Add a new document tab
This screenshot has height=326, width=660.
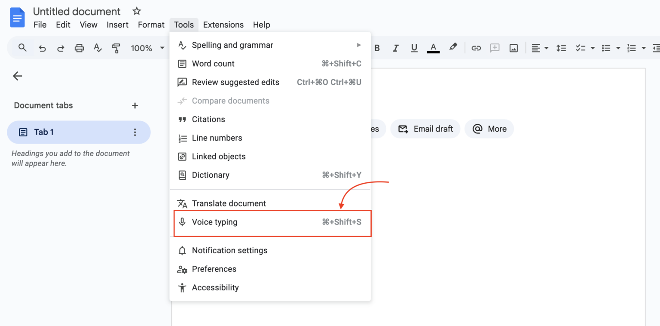click(135, 105)
